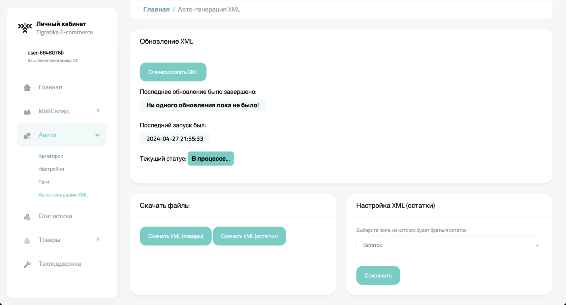Click 'Последнее обновление было завершено:' label
Image resolution: width=566 pixels, height=305 pixels.
[198, 92]
